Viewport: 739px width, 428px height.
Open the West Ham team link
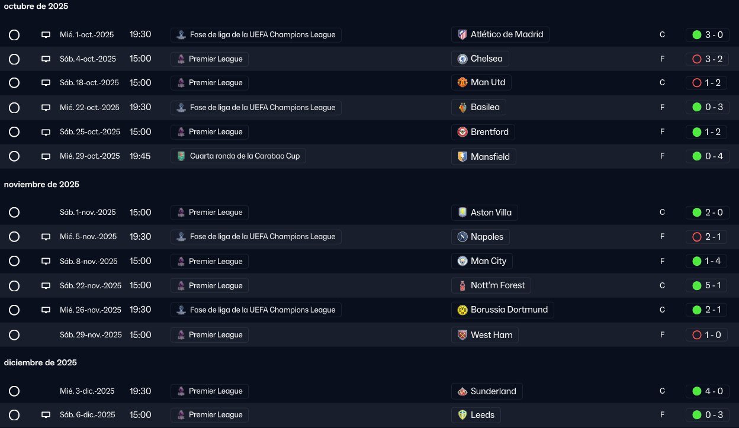(x=491, y=335)
